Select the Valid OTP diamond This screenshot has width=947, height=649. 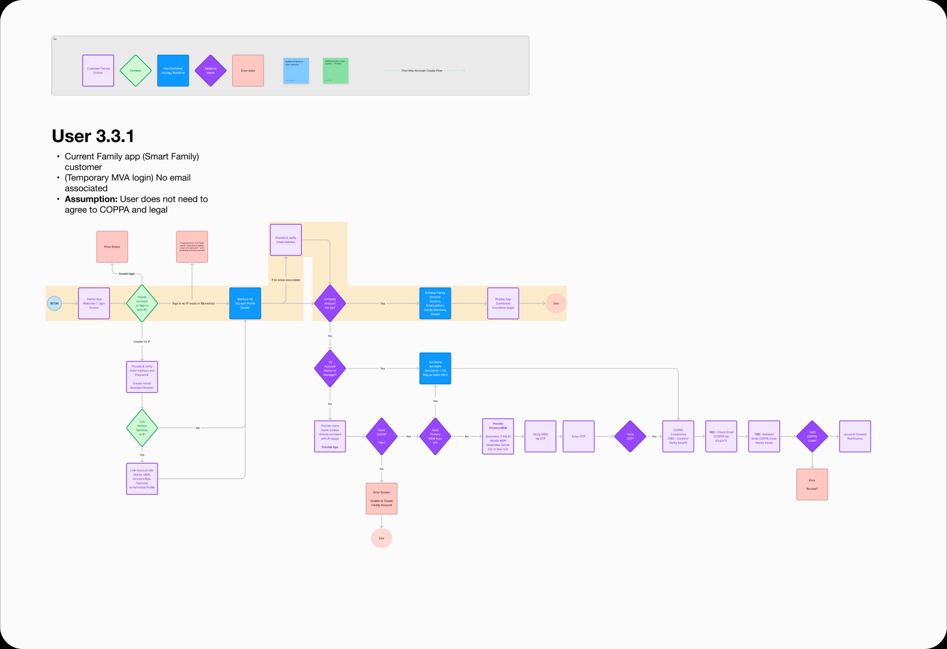[x=630, y=436]
